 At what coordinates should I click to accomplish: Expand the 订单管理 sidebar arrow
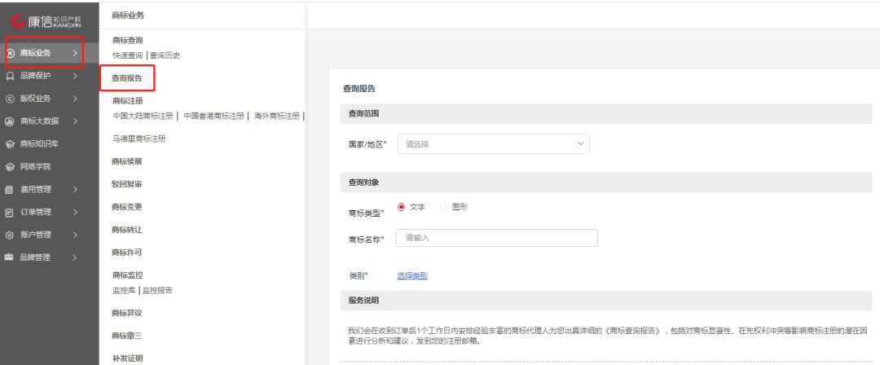pos(75,212)
